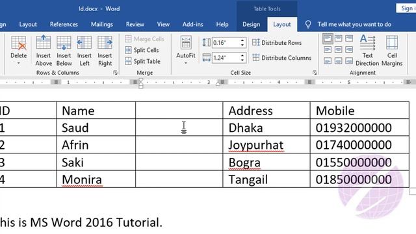Click the Name header cell

pyautogui.click(x=96, y=110)
